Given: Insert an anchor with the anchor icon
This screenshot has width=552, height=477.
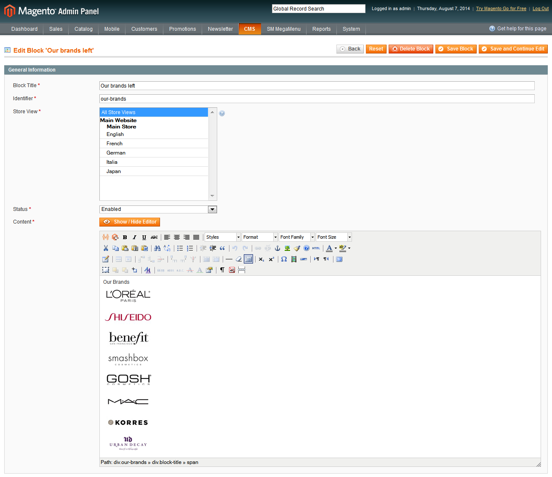Looking at the screenshot, I should click(277, 248).
